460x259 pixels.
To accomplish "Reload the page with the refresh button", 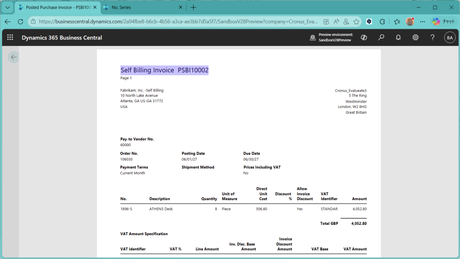I will pyautogui.click(x=20, y=22).
